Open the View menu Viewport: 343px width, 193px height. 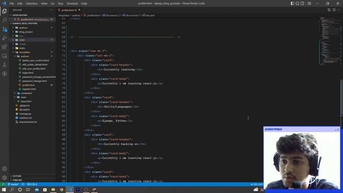[44, 3]
